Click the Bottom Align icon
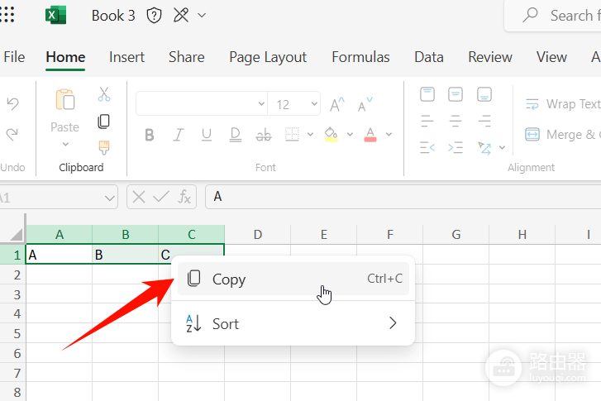The width and height of the screenshot is (601, 401). pyautogui.click(x=484, y=94)
